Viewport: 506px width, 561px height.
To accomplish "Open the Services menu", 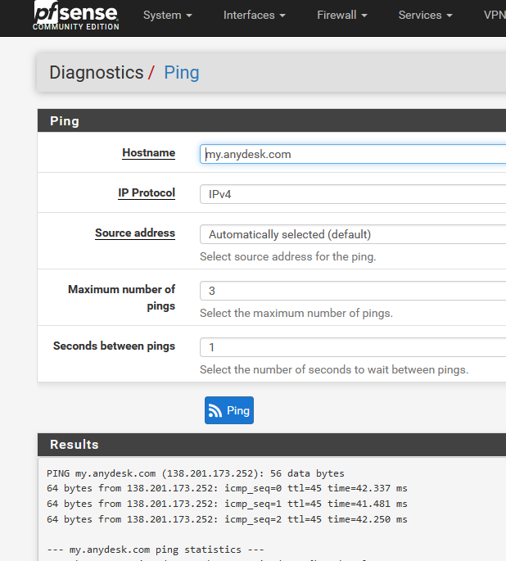I will [x=426, y=15].
